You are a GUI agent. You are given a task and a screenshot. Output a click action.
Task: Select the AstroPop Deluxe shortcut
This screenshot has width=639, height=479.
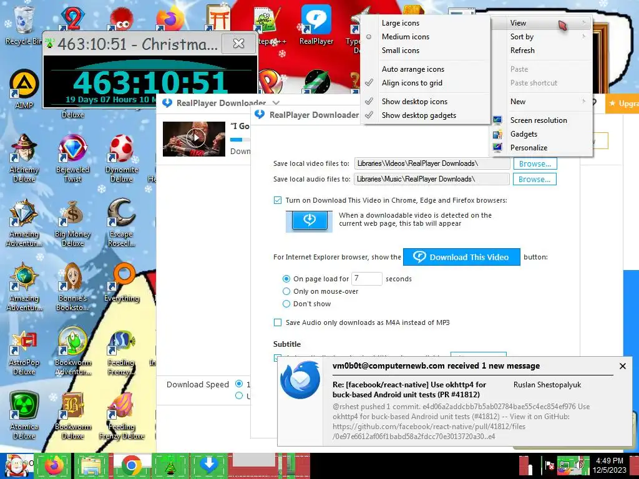point(24,351)
